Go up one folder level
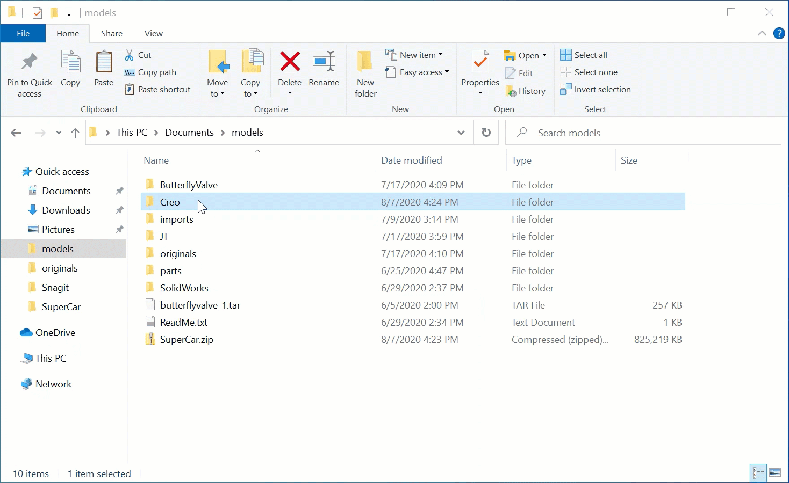 click(75, 133)
